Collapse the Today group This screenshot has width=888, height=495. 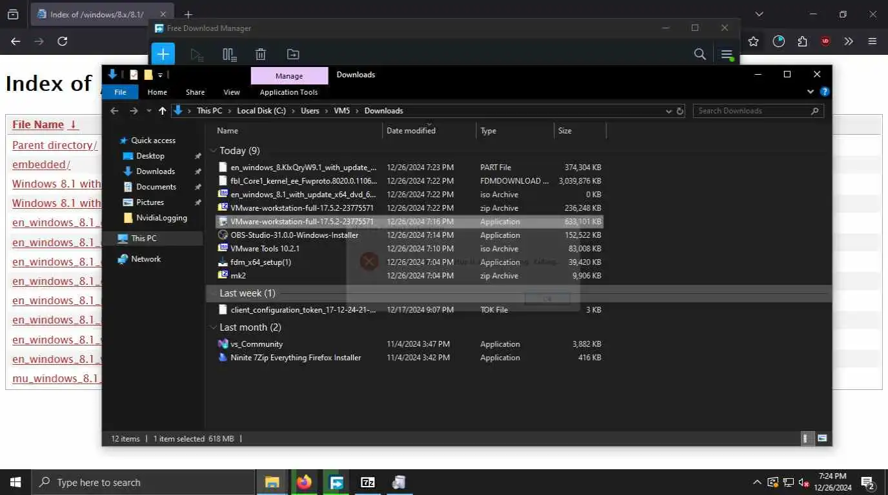point(213,151)
